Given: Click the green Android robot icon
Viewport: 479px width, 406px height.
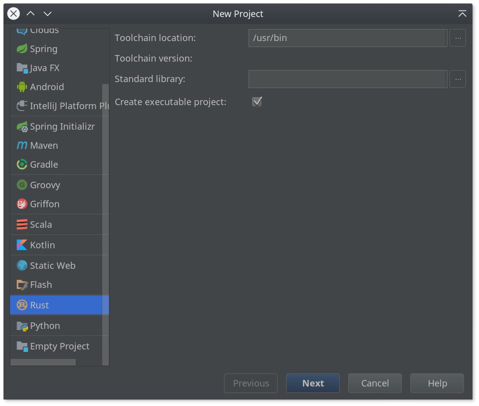Looking at the screenshot, I should (22, 87).
